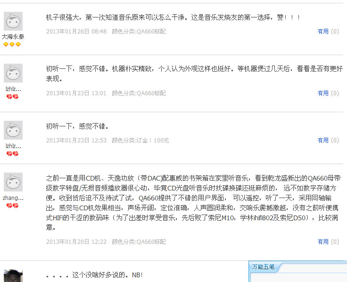The height and width of the screenshot is (282, 347).
Task: Open the zhang... username link
Action: [13, 198]
